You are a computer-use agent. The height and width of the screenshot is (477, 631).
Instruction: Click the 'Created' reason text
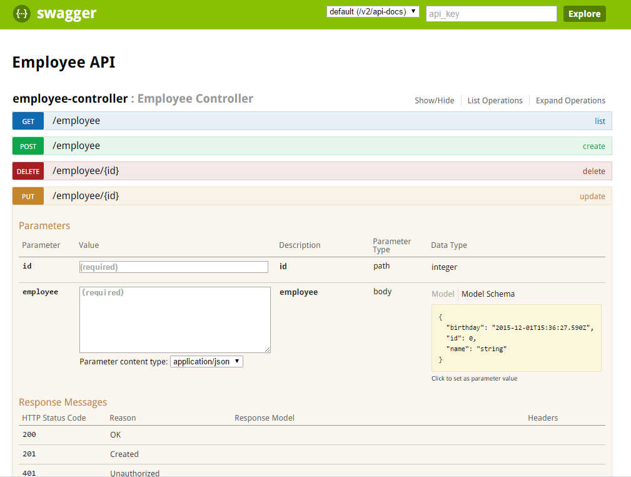(x=124, y=454)
